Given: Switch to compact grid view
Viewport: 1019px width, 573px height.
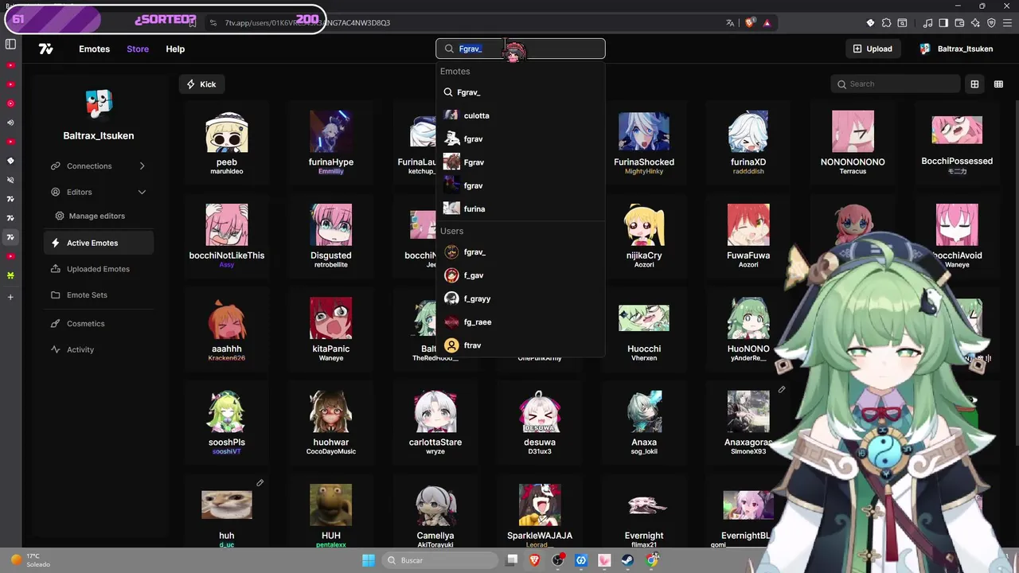Looking at the screenshot, I should tap(998, 84).
